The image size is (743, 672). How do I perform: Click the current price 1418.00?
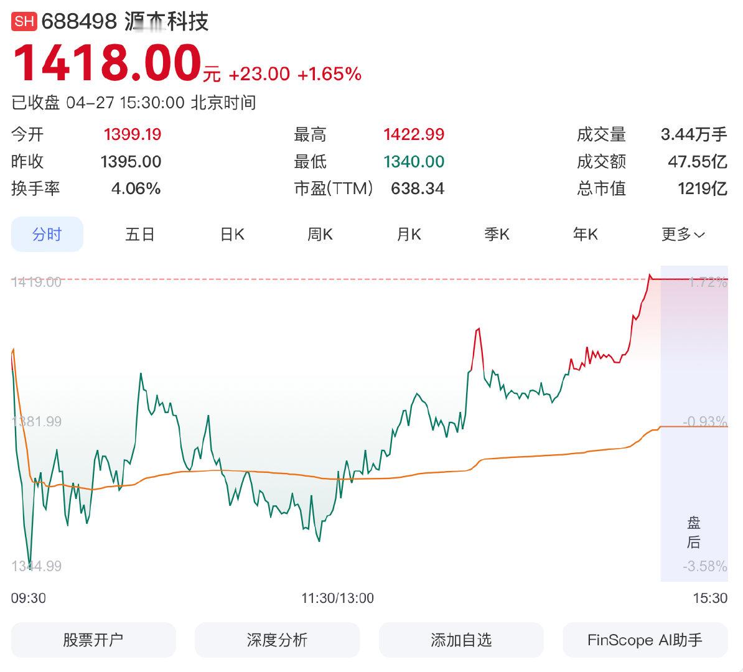tap(107, 63)
